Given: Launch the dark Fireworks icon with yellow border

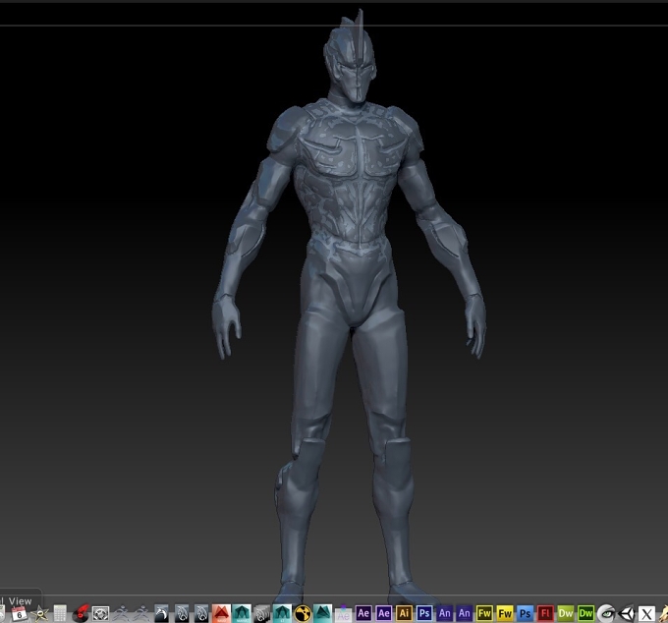Looking at the screenshot, I should tap(485, 613).
